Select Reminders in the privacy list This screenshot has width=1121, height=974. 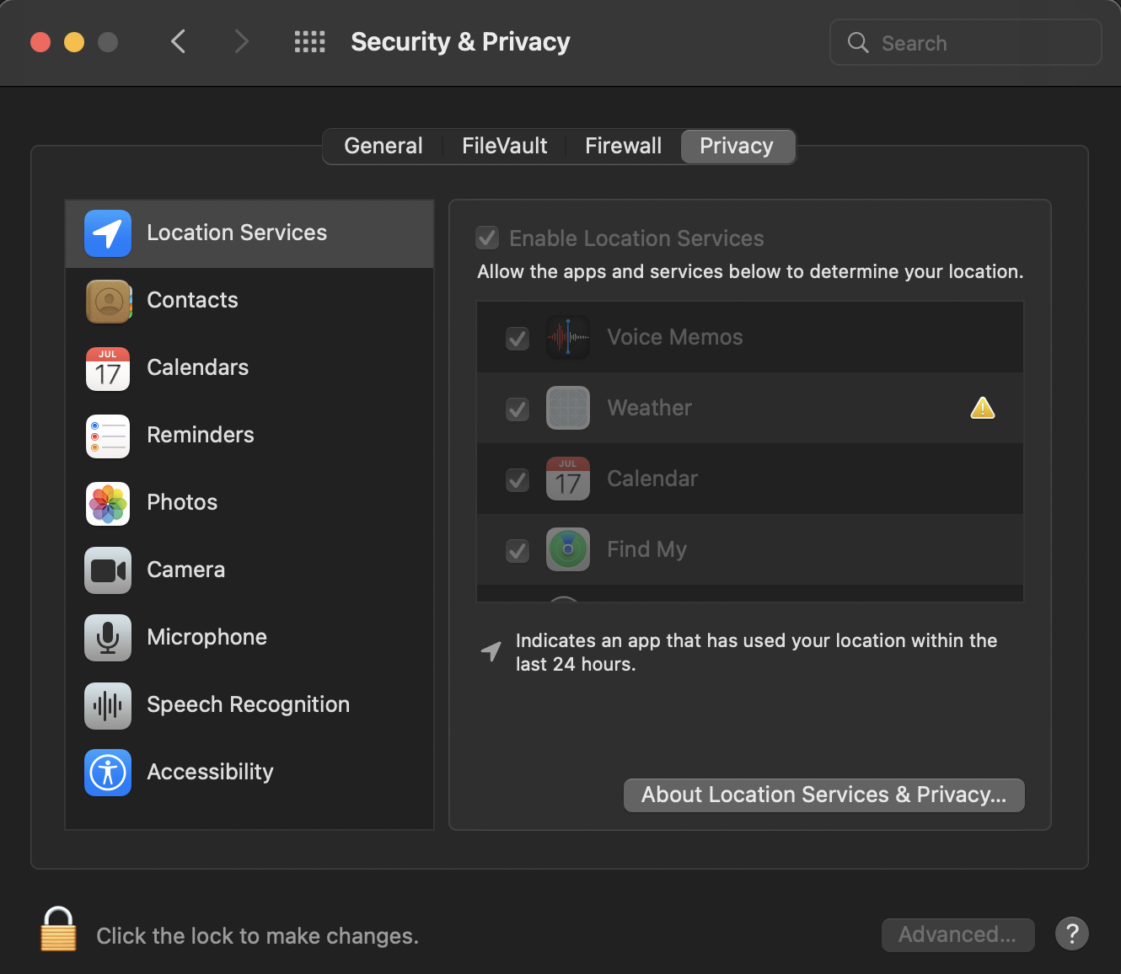249,436
